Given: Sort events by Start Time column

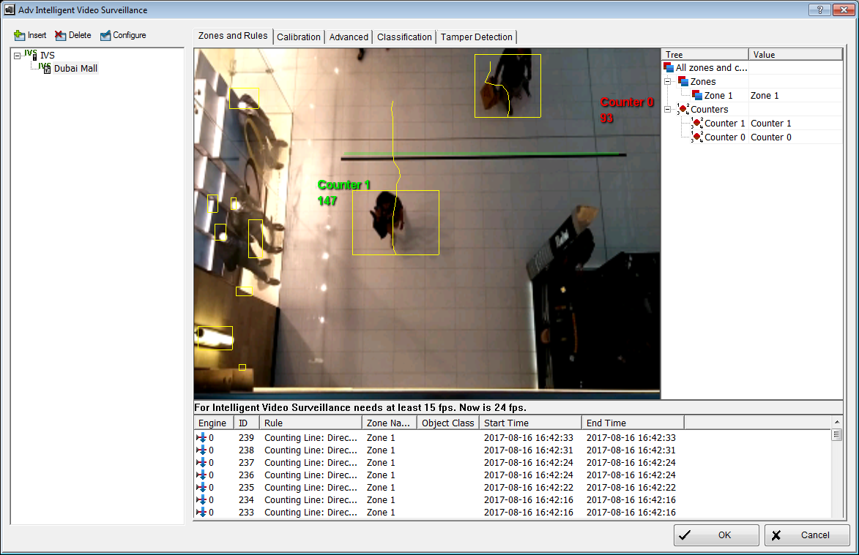Looking at the screenshot, I should 530,423.
